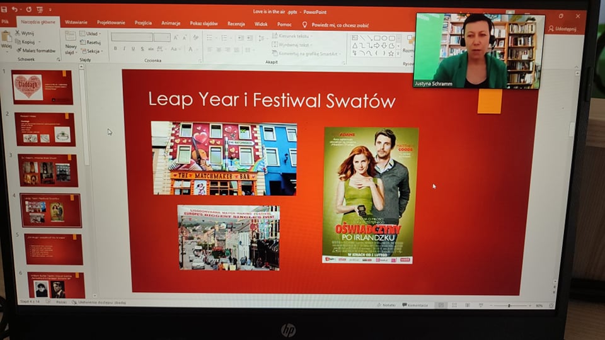Select slide 5 thumbnail in slide panel
The width and height of the screenshot is (605, 340).
pos(54,249)
